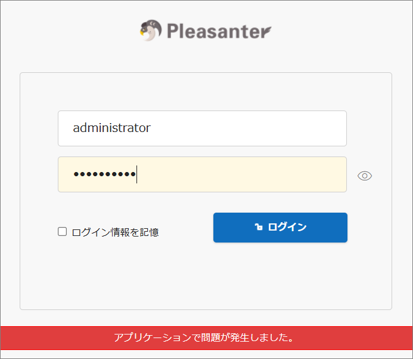Select the ログイン情報を記憶 label text
Image resolution: width=413 pixels, height=359 pixels.
(116, 232)
